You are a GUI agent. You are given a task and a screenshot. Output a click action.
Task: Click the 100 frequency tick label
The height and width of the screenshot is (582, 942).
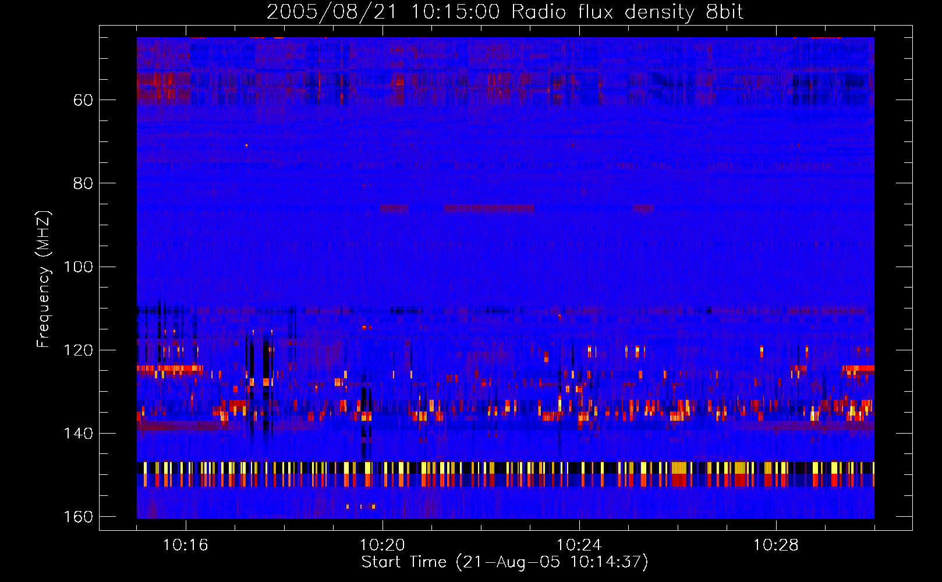(78, 267)
